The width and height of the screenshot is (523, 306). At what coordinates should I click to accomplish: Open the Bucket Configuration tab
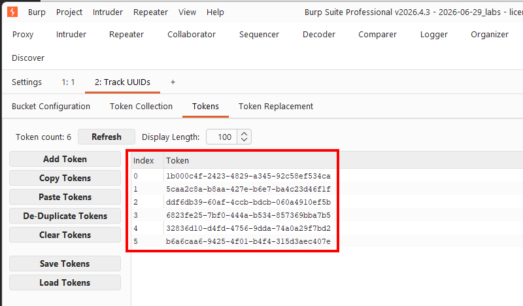tap(51, 107)
